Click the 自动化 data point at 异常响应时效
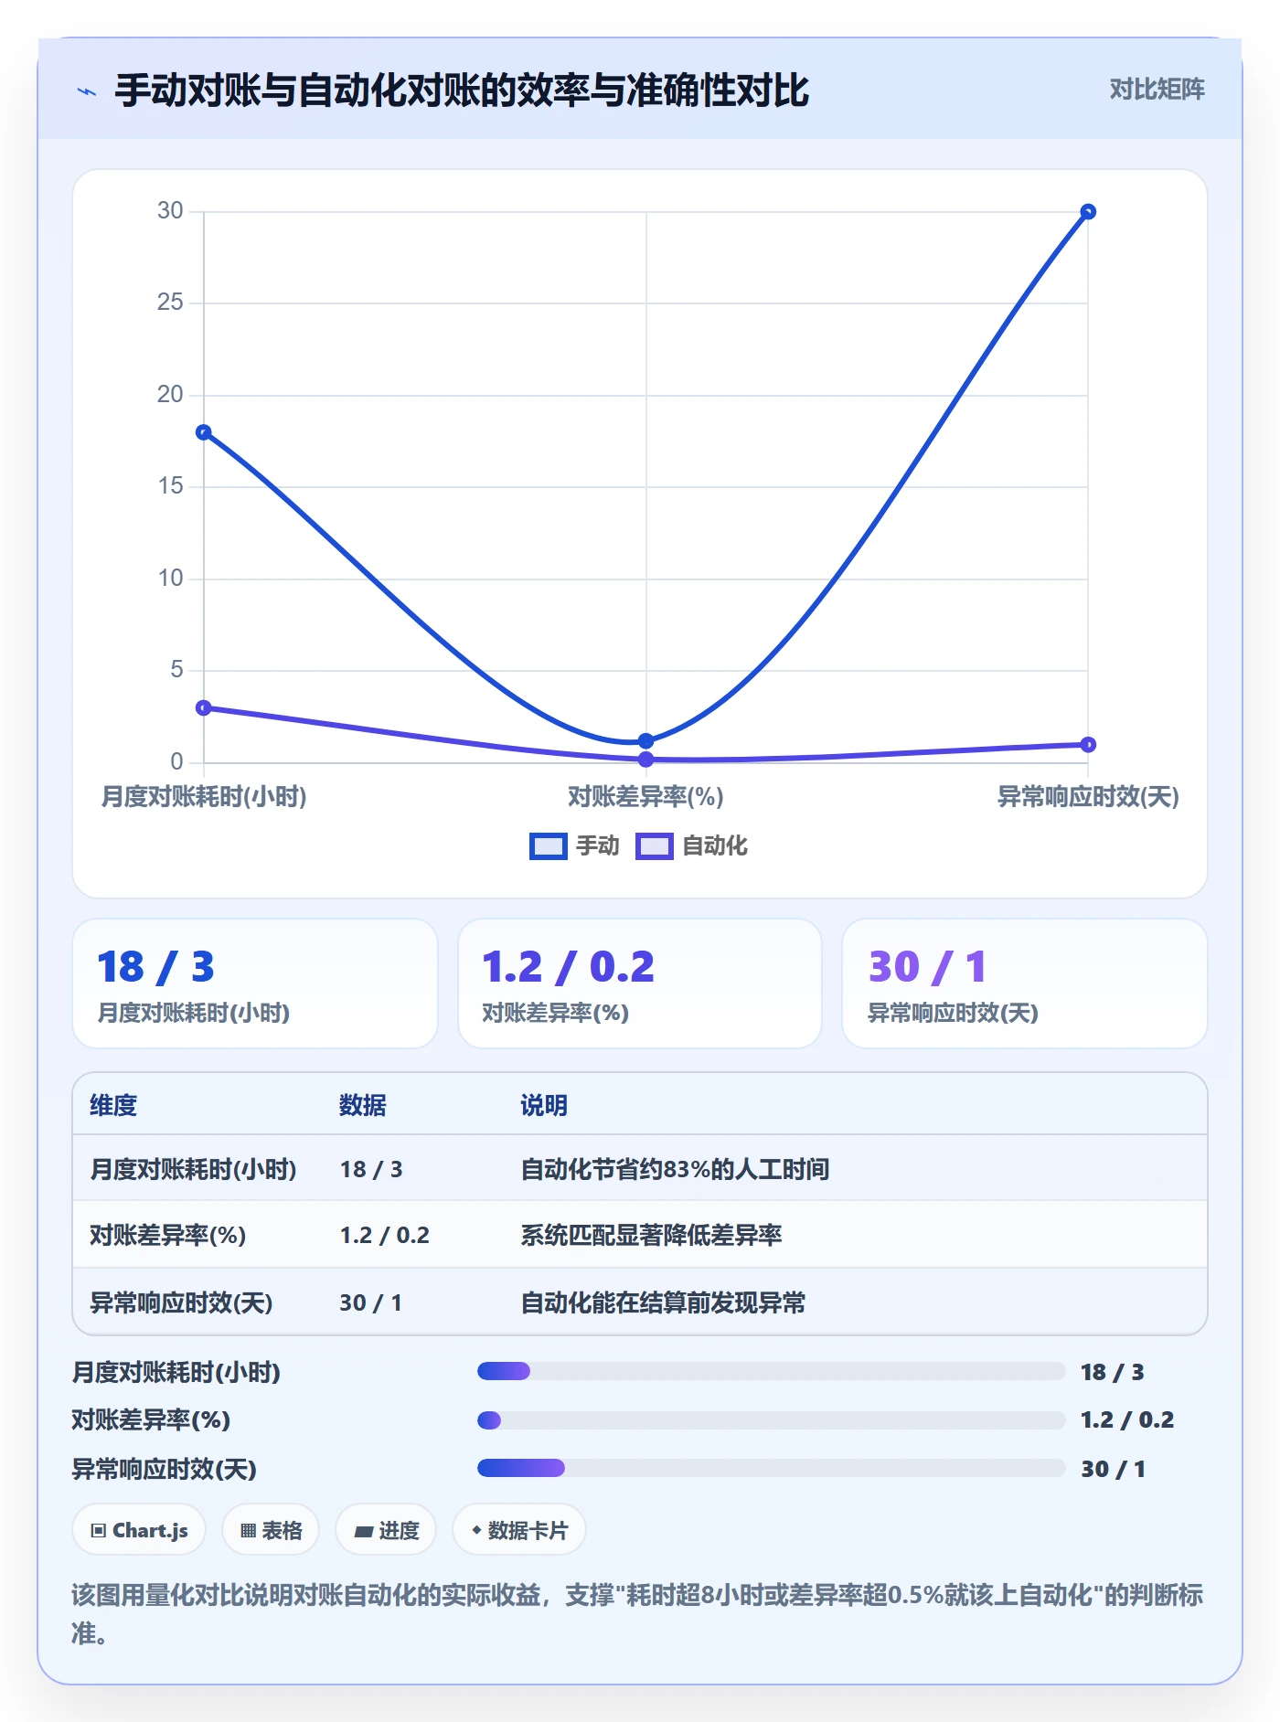This screenshot has width=1280, height=1722. (x=1088, y=744)
